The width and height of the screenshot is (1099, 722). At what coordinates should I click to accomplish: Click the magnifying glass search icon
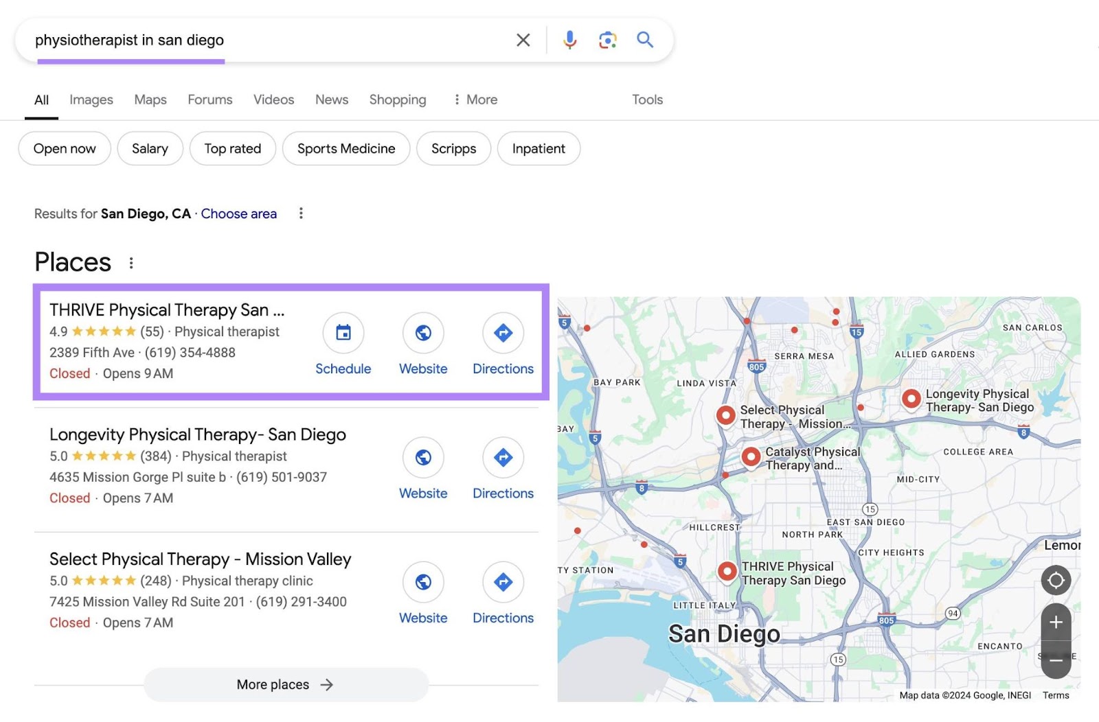(x=644, y=40)
